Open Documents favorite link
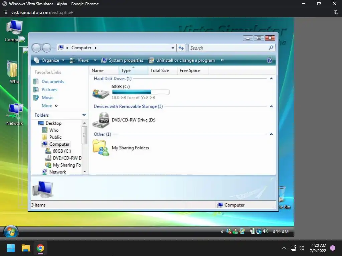 point(53,81)
